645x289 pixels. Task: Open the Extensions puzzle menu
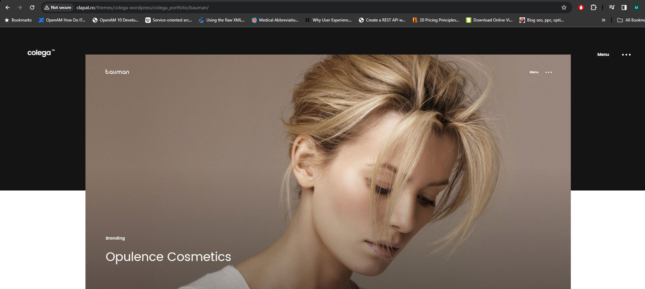pos(593,7)
